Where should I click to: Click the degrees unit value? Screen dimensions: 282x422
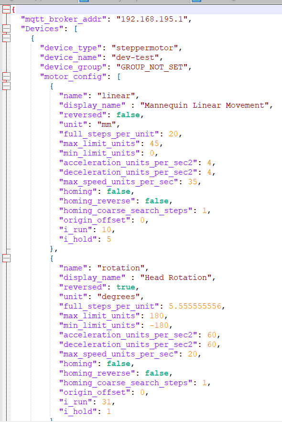pos(119,297)
